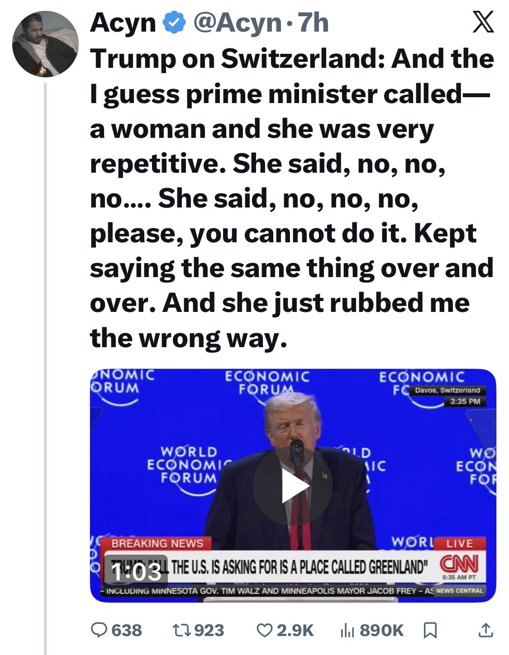Click the 2.9K likes count
The image size is (509, 655).
295,630
